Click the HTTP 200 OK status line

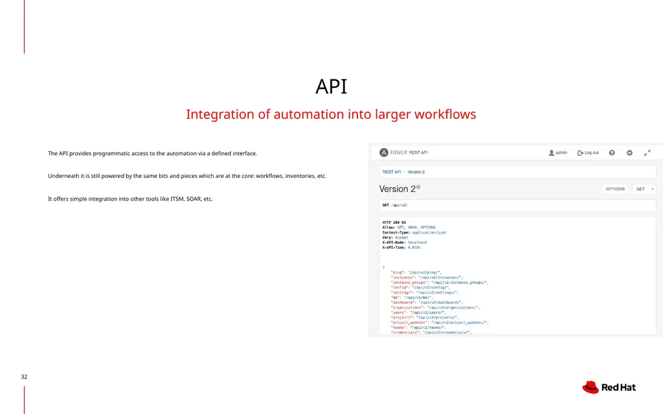394,223
